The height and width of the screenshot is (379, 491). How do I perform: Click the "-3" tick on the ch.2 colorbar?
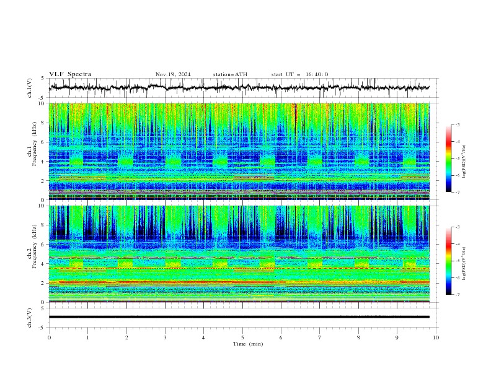coord(457,227)
